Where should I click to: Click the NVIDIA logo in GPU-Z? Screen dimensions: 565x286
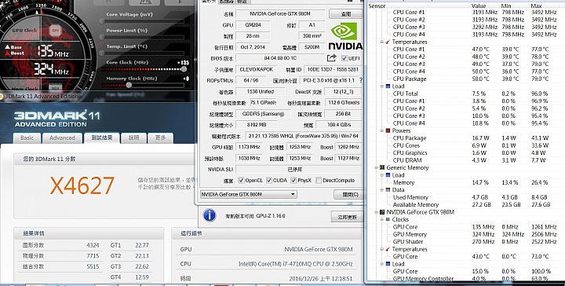345,36
